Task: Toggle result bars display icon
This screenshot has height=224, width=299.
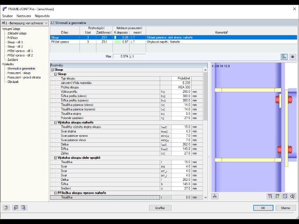Action: click(x=284, y=57)
